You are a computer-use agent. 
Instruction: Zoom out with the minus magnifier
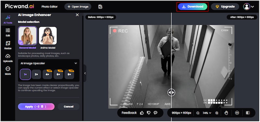pyautogui.click(x=198, y=113)
